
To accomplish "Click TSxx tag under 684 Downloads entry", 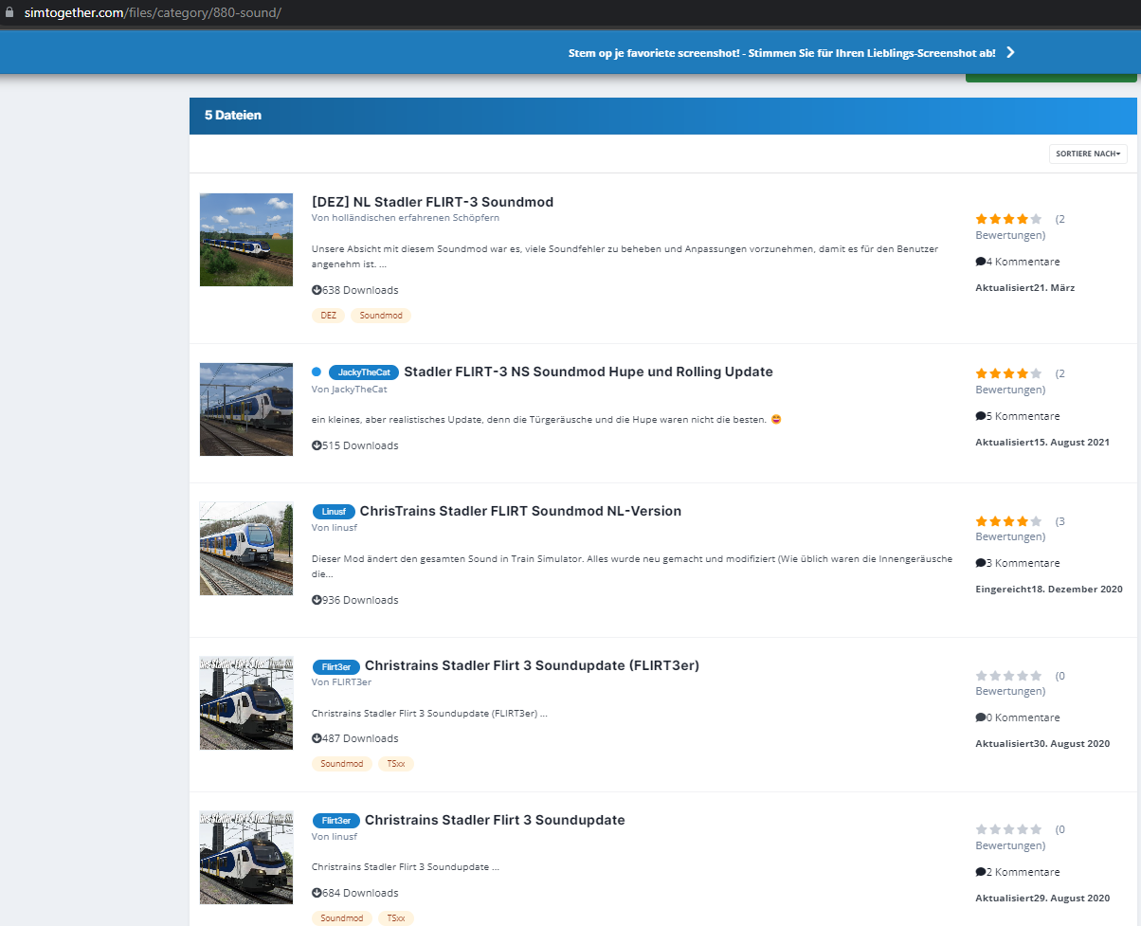I will click(396, 918).
